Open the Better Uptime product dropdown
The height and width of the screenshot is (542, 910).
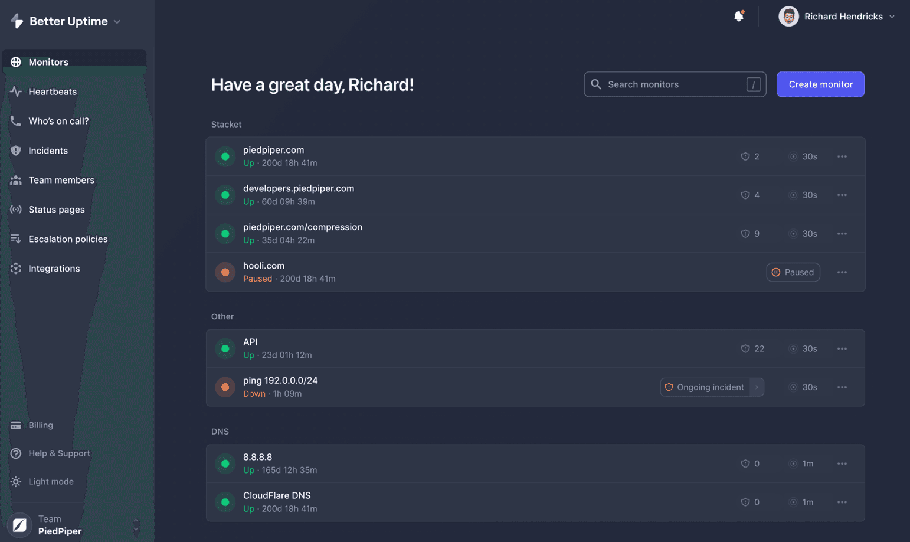(117, 22)
